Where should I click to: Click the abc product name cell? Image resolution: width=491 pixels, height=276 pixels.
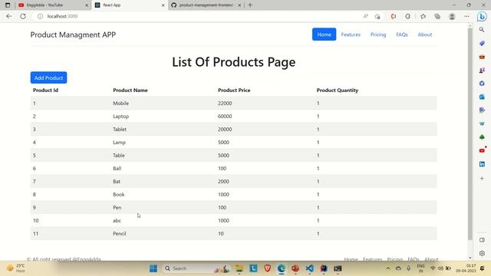[117, 221]
